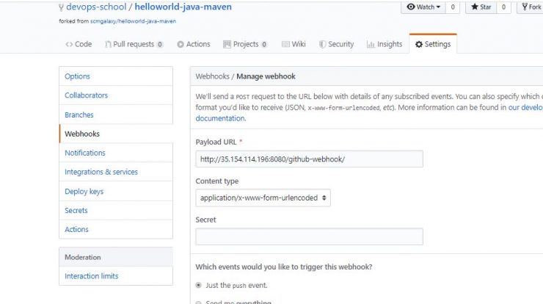Open Actions in the settings sidebar
543x304 pixels.
click(116, 230)
